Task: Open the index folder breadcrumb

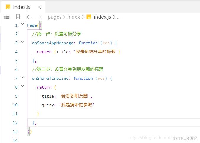Action: 73,17
